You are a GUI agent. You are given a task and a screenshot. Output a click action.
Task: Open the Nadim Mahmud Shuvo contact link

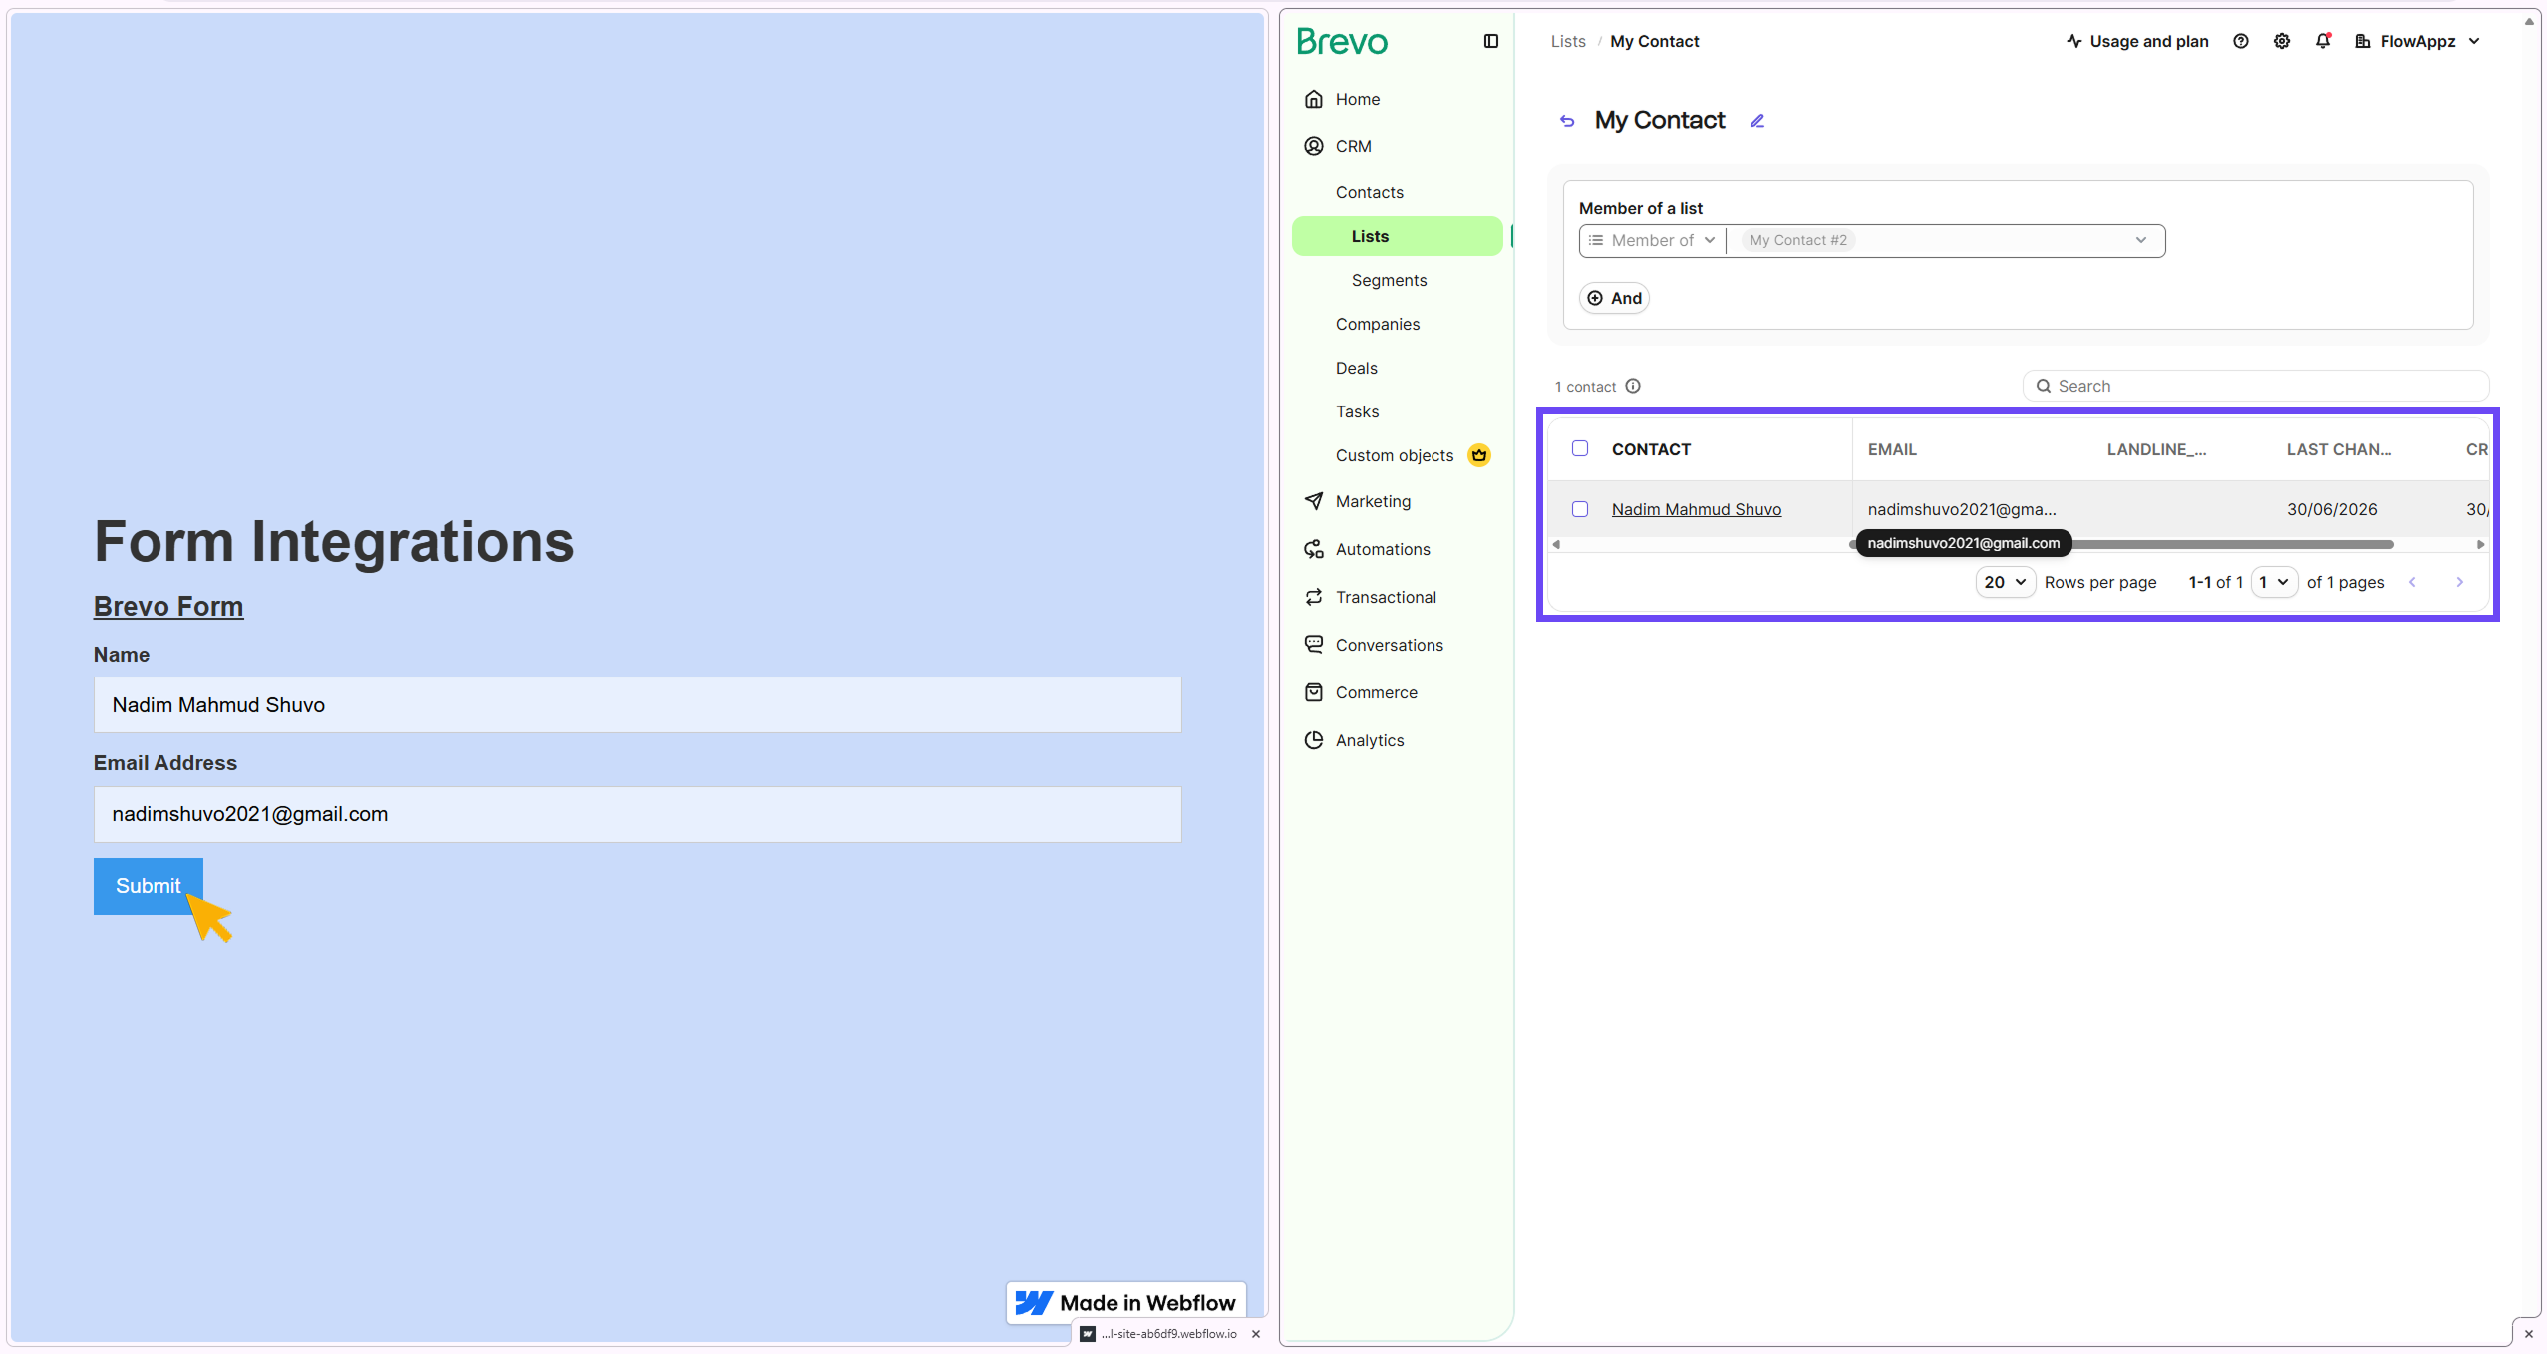click(x=1696, y=509)
